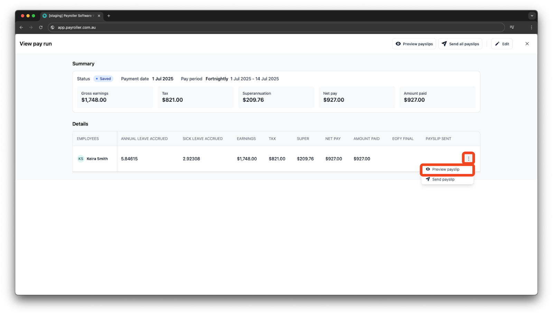Screen dimensions: 553x315
Task: Go back in browser history
Action: pos(21,27)
